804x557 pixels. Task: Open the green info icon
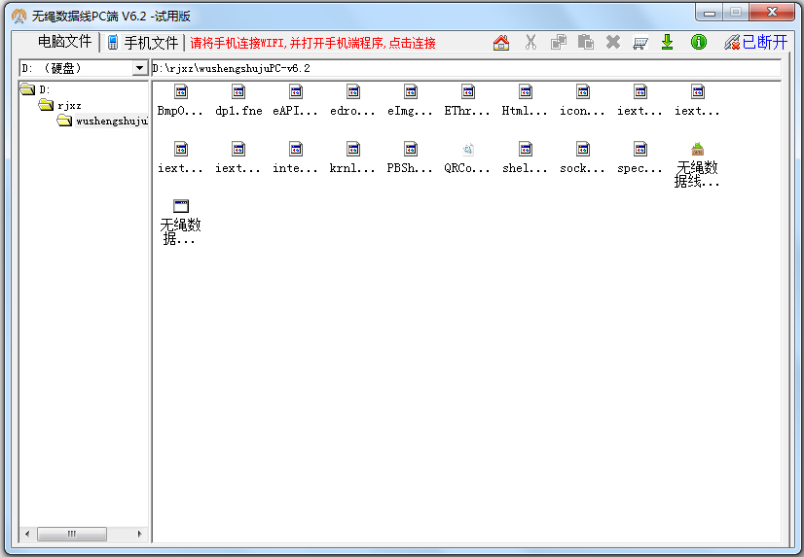pyautogui.click(x=698, y=42)
